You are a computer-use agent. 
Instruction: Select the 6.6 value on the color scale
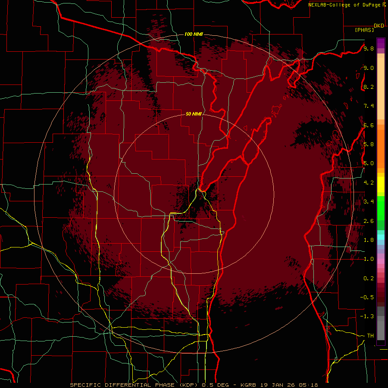(369, 125)
